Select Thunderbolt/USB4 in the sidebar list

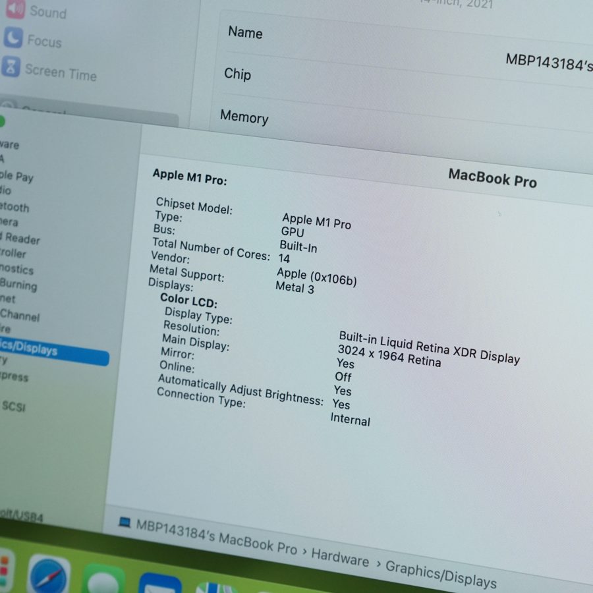coord(21,515)
